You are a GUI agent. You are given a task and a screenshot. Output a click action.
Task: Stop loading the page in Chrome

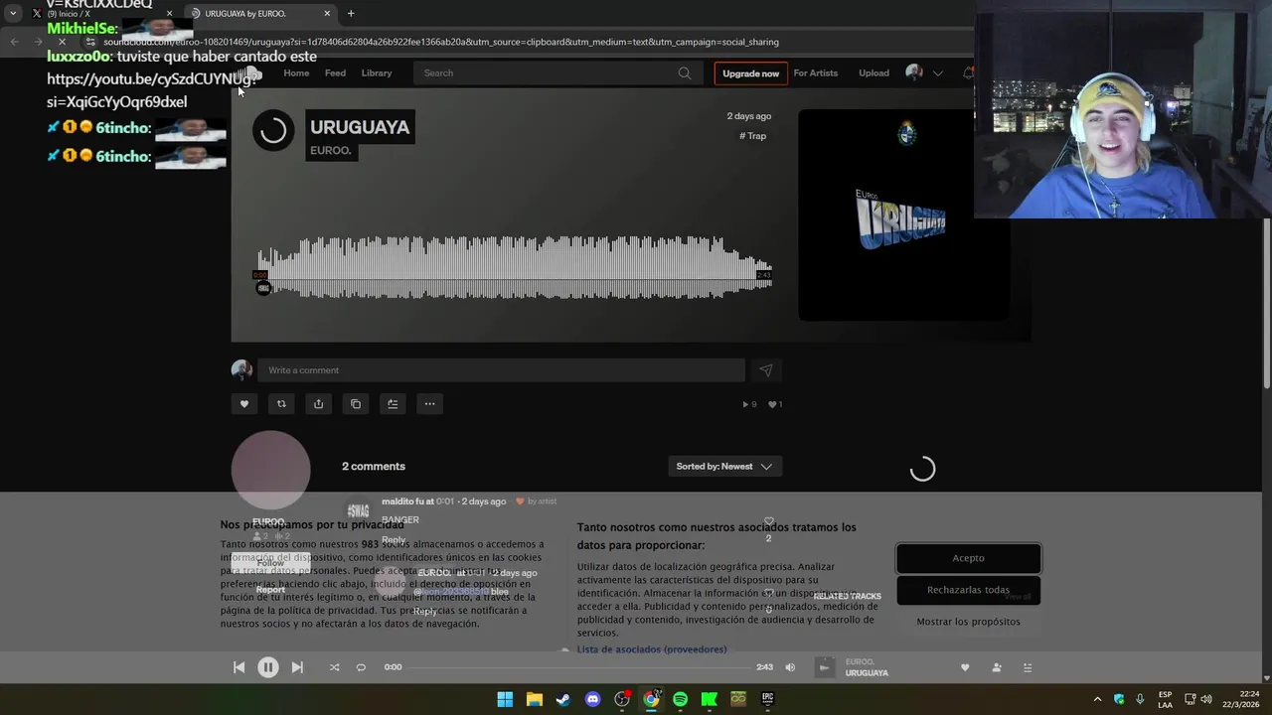click(62, 42)
